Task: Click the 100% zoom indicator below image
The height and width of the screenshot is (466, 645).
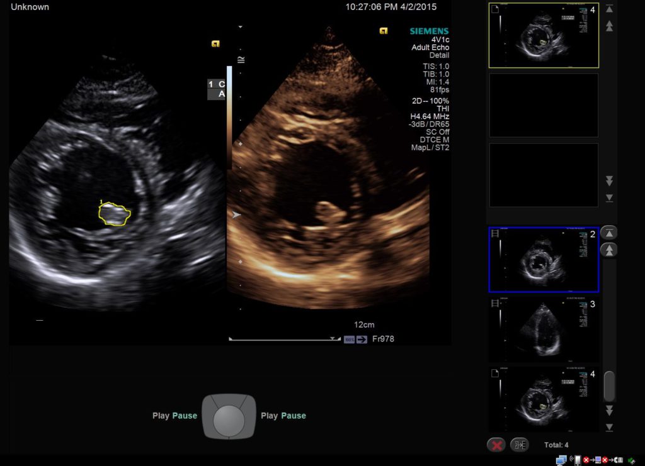Action: pyautogui.click(x=349, y=340)
